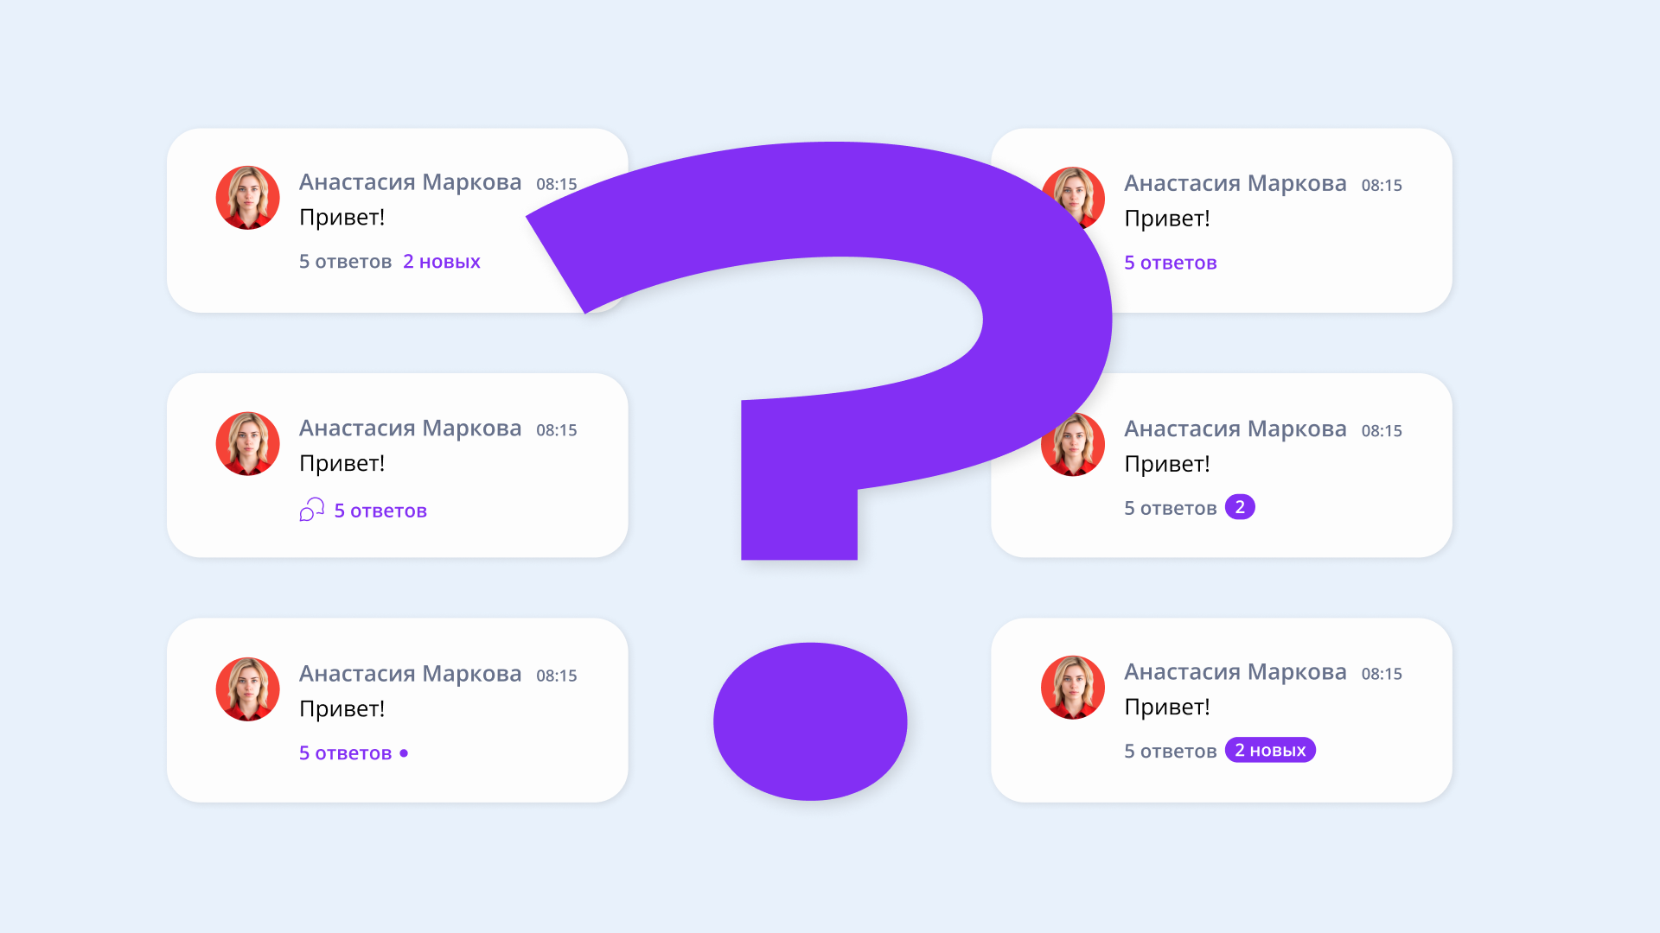Select the avatar in card with purple dot
This screenshot has height=933, width=1660.
pos(247,689)
